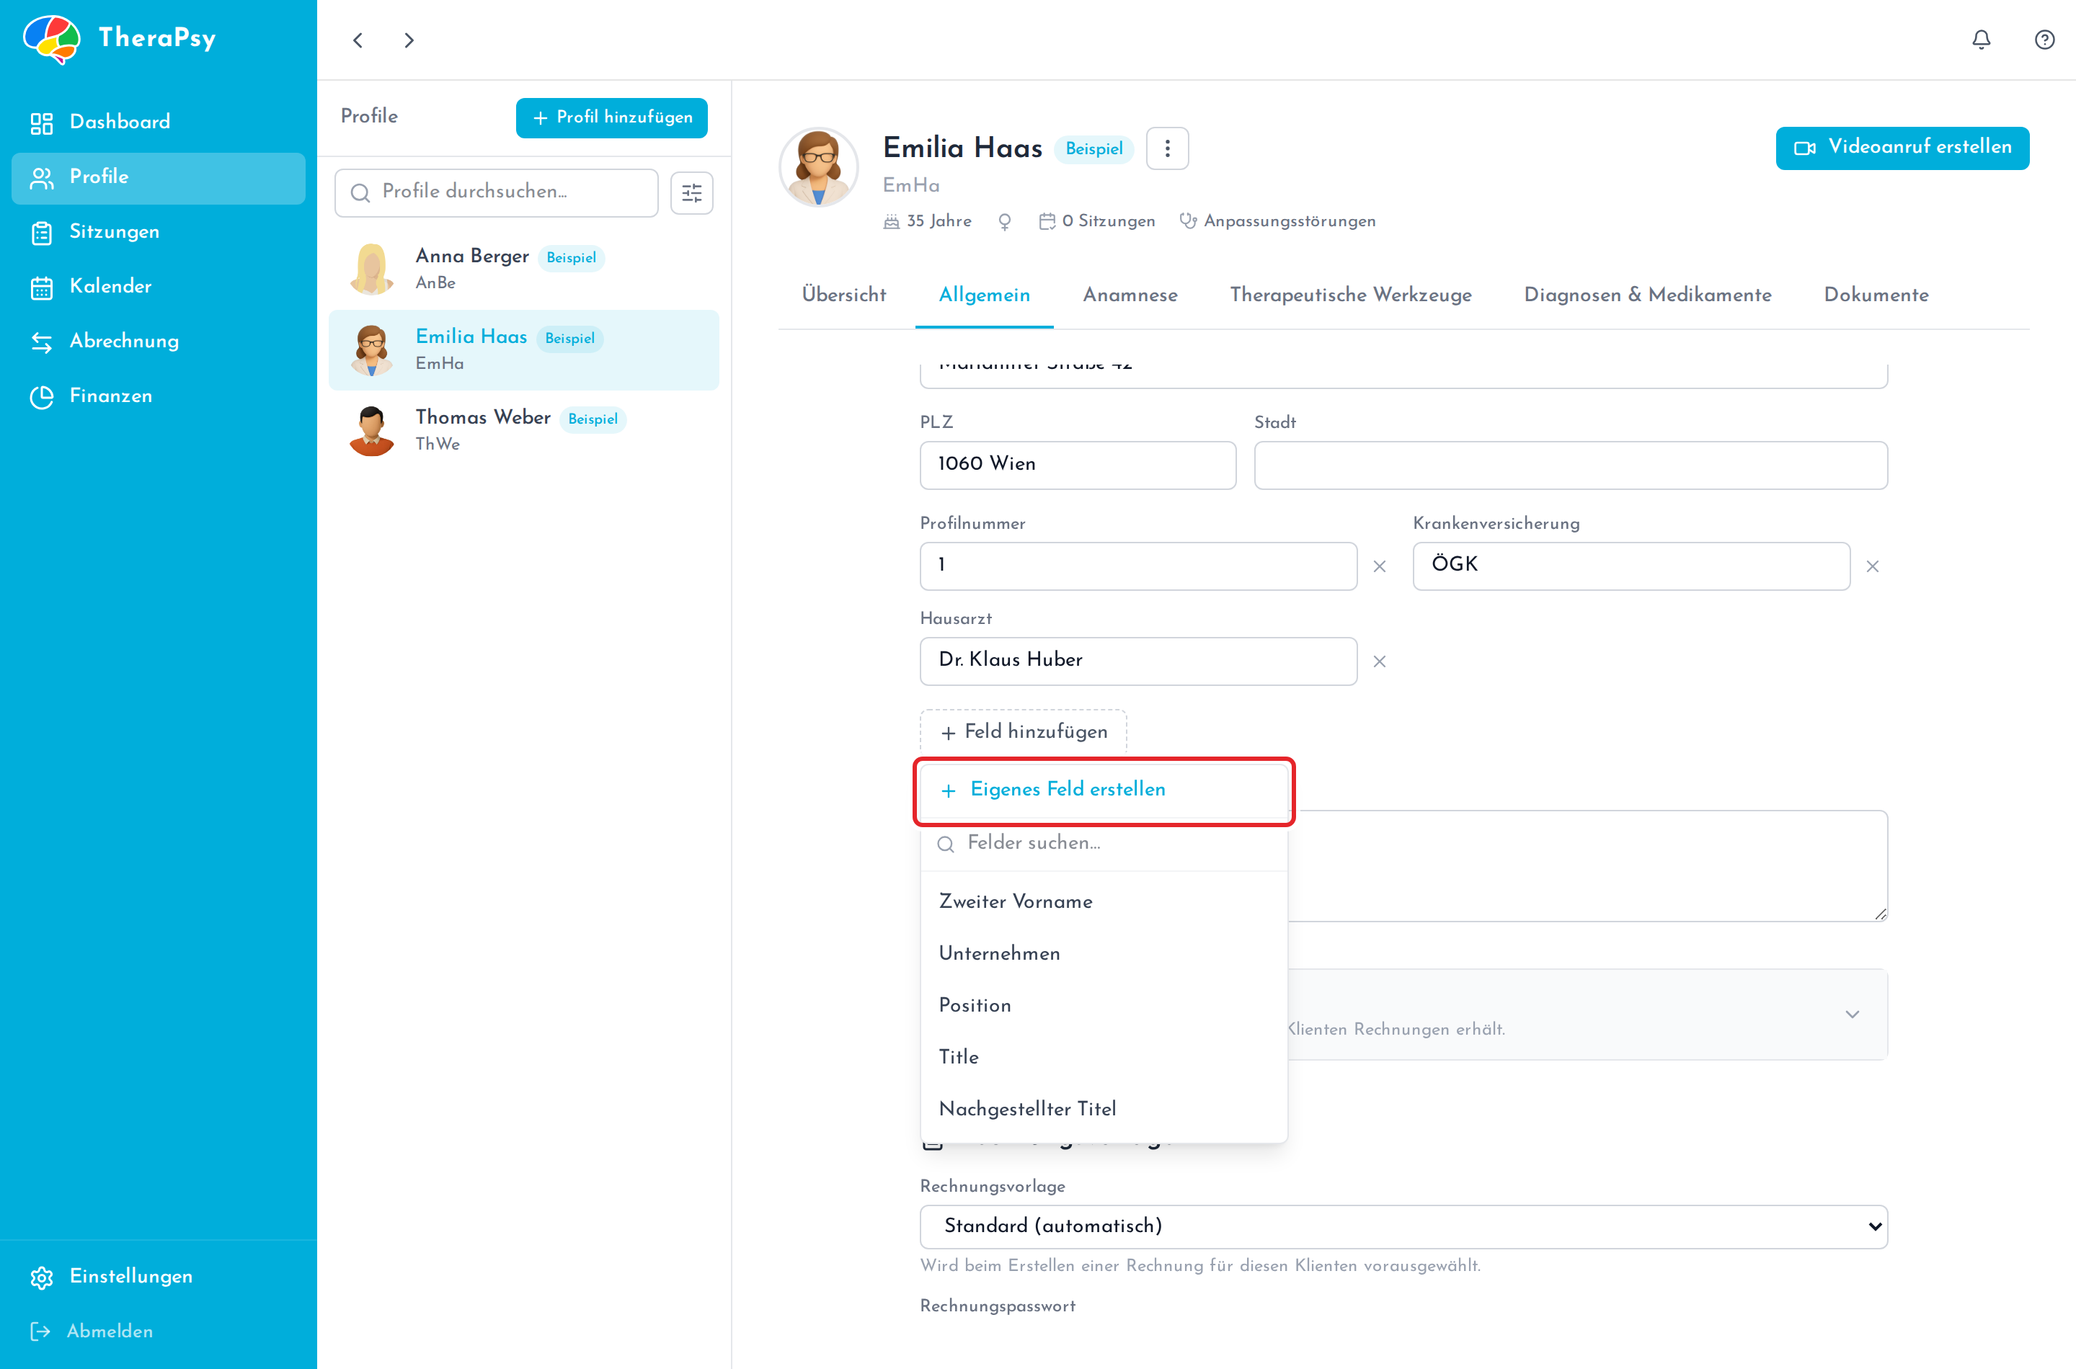The image size is (2076, 1369).
Task: Open Therapeutische Werkzeuge tab
Action: click(x=1350, y=295)
